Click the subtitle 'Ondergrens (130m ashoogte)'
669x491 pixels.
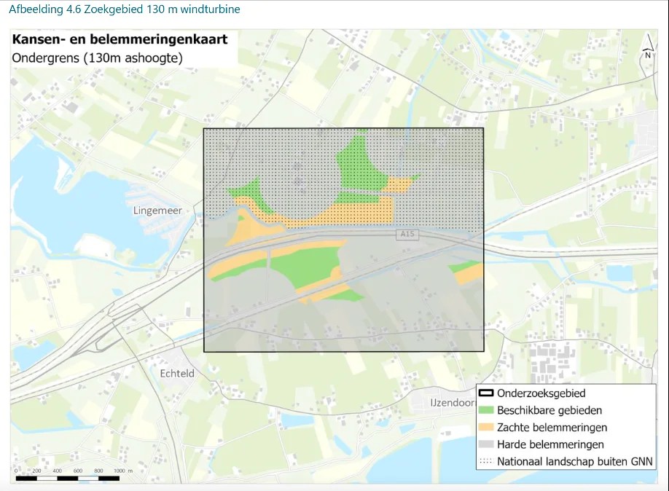pos(97,58)
